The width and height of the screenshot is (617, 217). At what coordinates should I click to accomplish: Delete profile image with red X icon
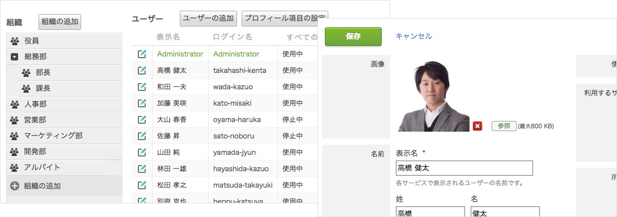(477, 126)
